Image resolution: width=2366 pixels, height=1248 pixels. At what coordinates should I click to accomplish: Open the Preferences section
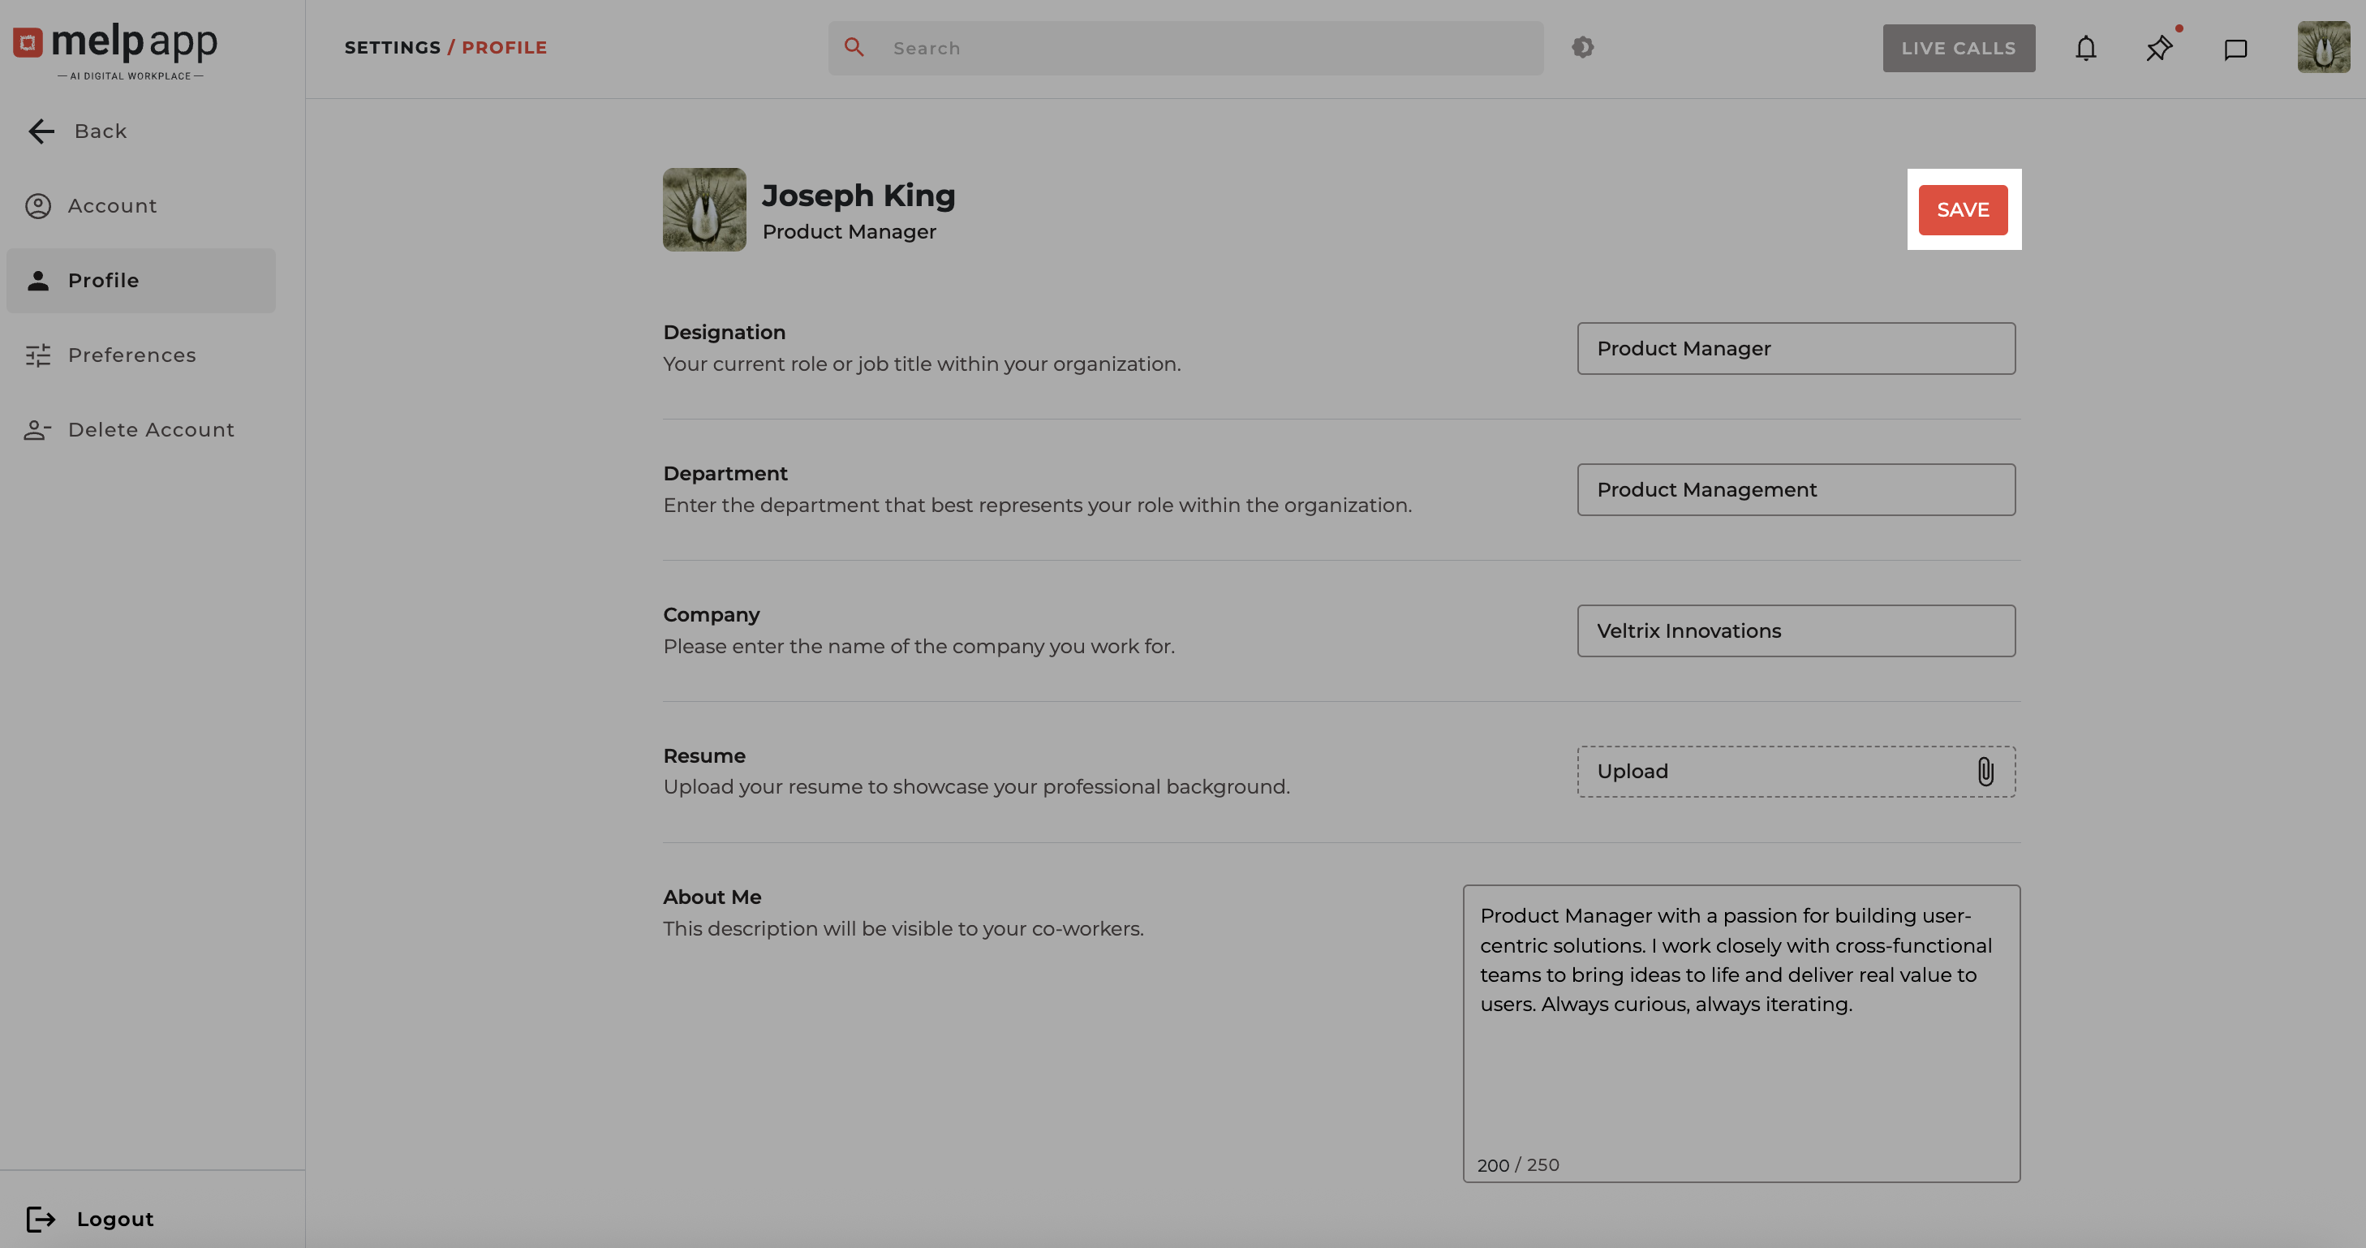point(131,355)
